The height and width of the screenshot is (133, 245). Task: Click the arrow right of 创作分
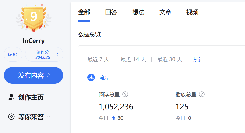[58, 54]
